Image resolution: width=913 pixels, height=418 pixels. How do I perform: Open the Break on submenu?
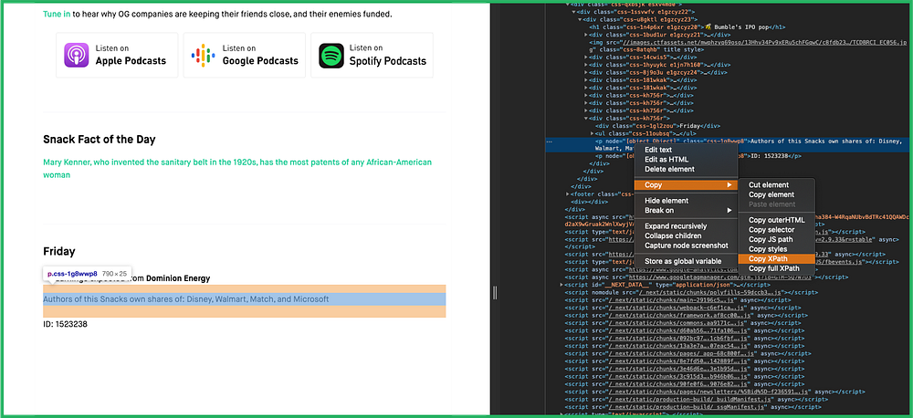(x=686, y=210)
